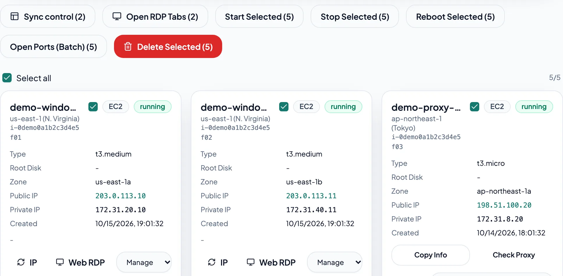
Task: Launch Web RDP for the us-east-1b instance
Action: (x=271, y=262)
